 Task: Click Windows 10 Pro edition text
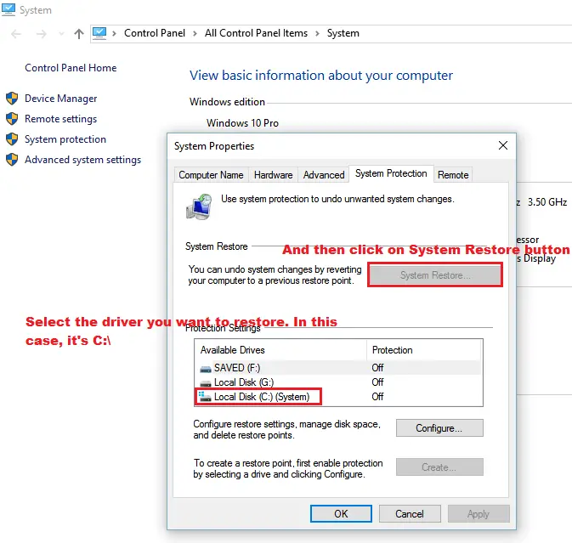pyautogui.click(x=242, y=123)
